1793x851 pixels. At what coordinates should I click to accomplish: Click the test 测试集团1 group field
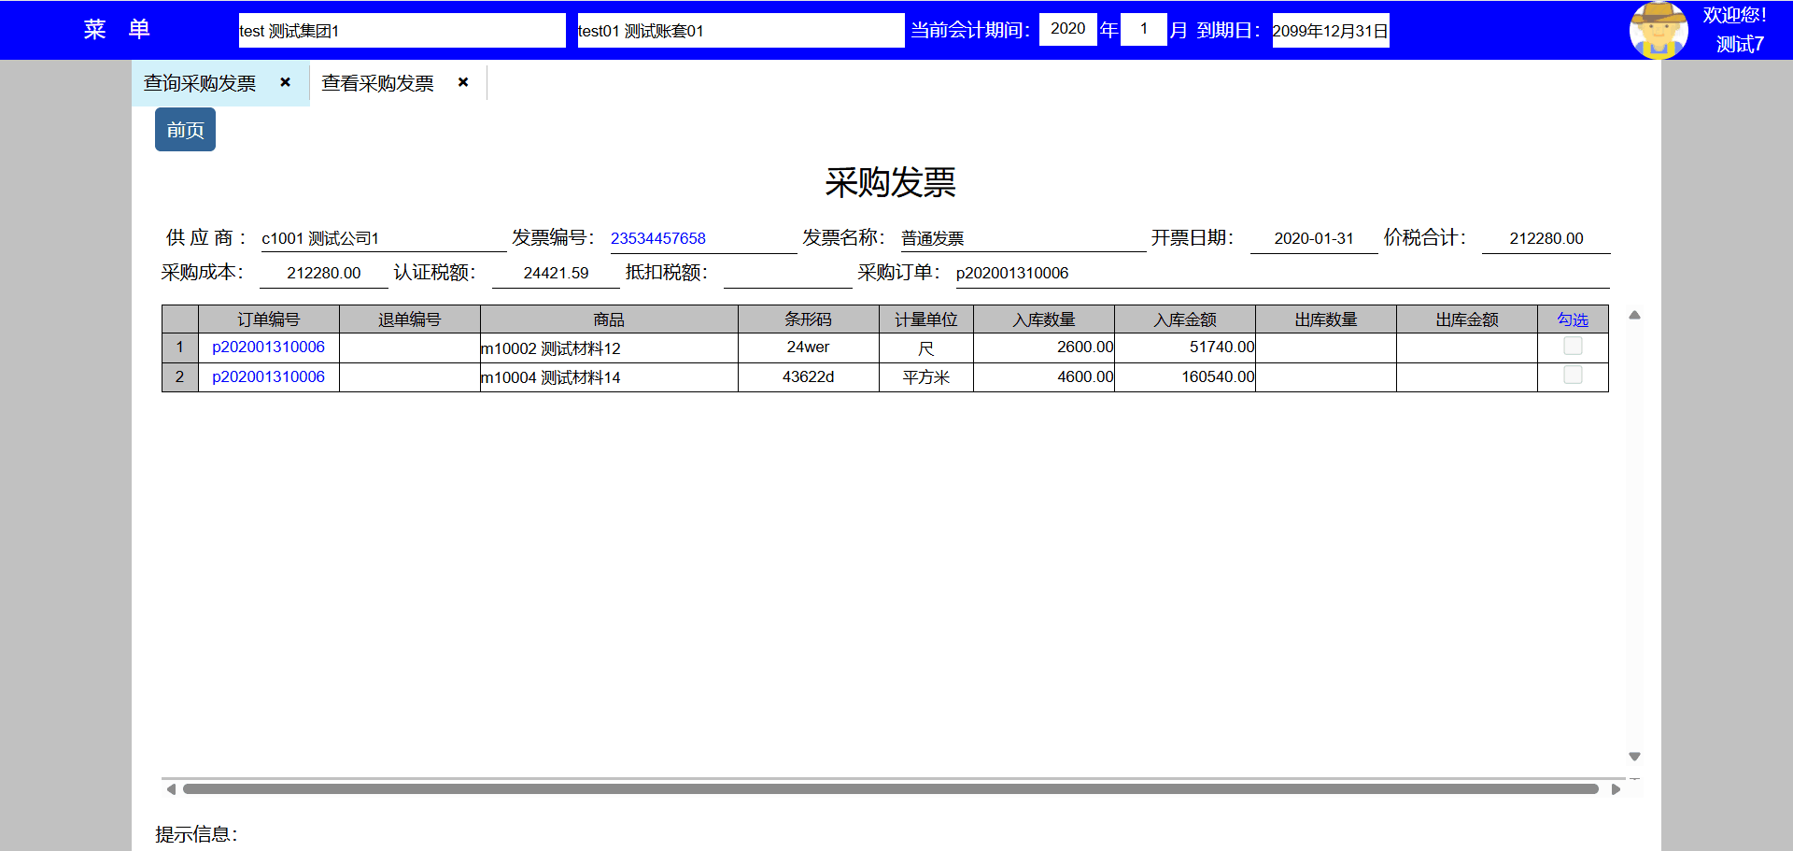(402, 30)
